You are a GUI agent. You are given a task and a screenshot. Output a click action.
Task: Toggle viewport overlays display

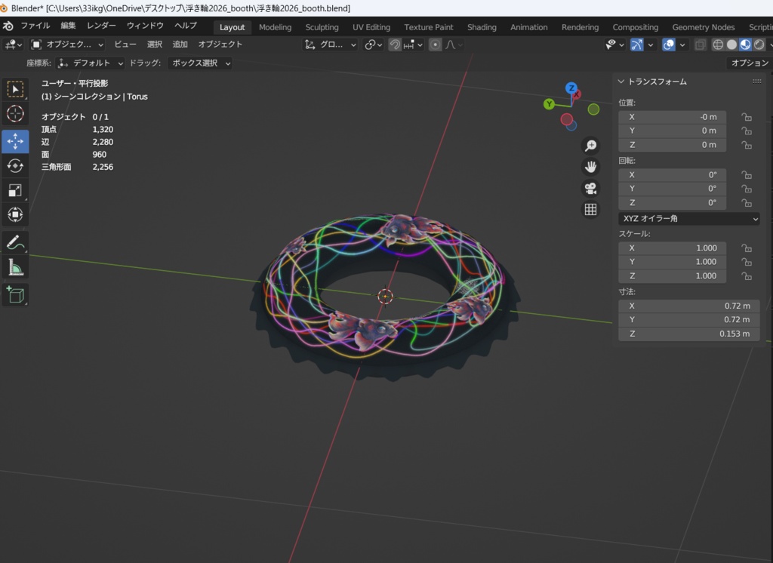tap(669, 45)
